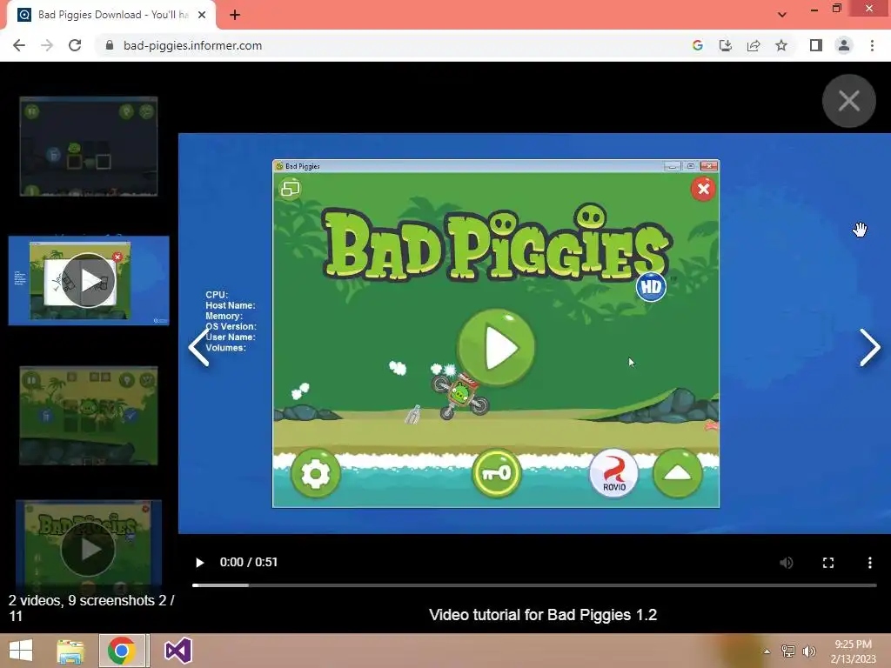The image size is (891, 668).
Task: Open a new browser tab
Action: [x=235, y=15]
